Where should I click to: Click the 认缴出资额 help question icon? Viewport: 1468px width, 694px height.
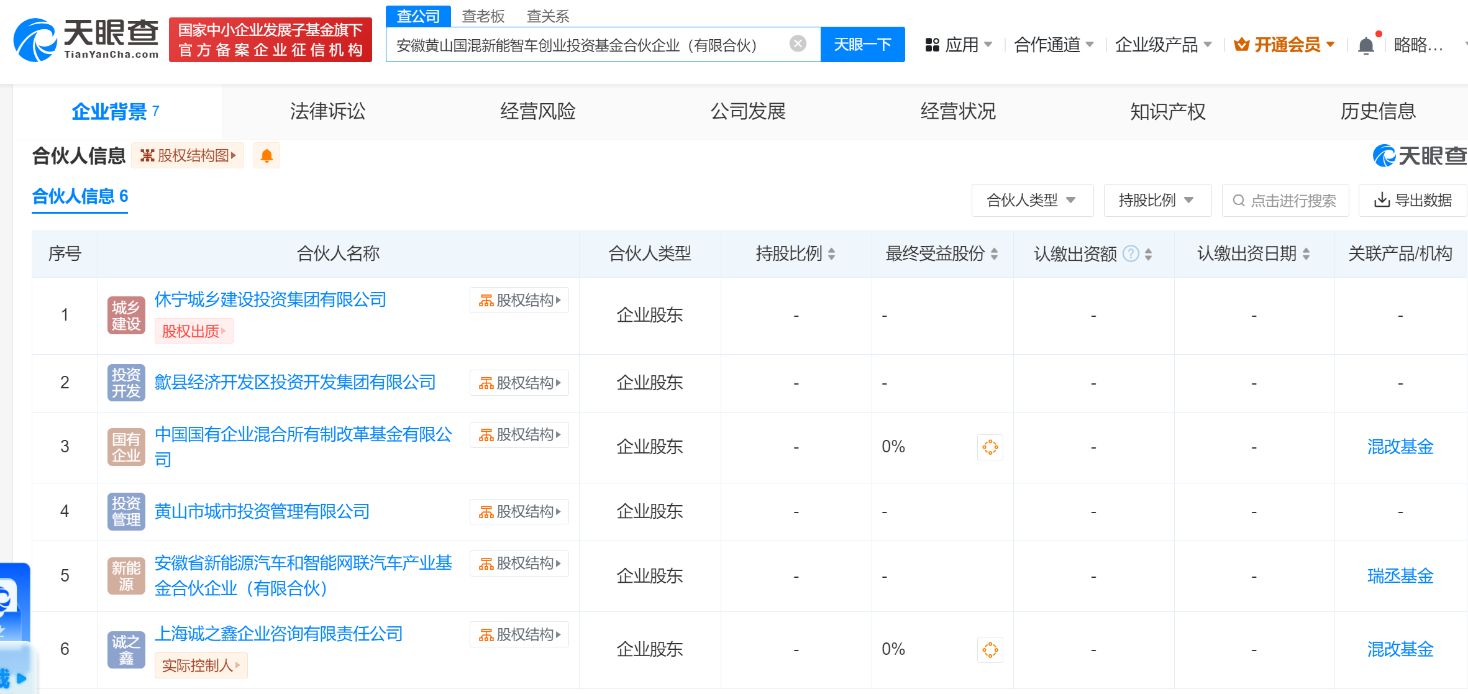point(1131,253)
